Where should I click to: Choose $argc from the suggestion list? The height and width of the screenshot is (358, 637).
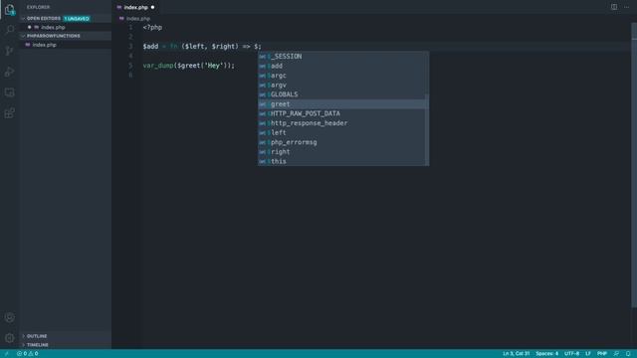(342, 76)
